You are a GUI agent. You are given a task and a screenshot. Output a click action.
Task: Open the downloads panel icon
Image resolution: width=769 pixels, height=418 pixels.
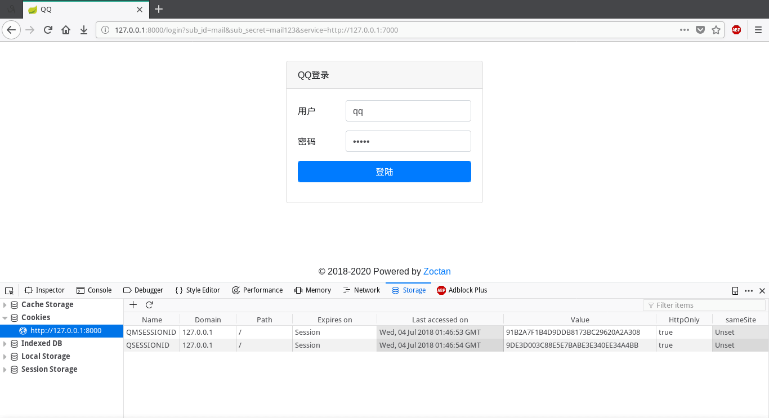point(84,30)
